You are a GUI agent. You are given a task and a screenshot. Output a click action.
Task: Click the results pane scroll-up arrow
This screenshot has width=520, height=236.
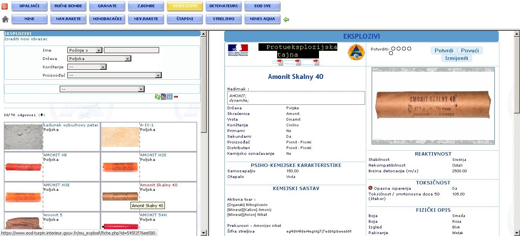(204, 34)
